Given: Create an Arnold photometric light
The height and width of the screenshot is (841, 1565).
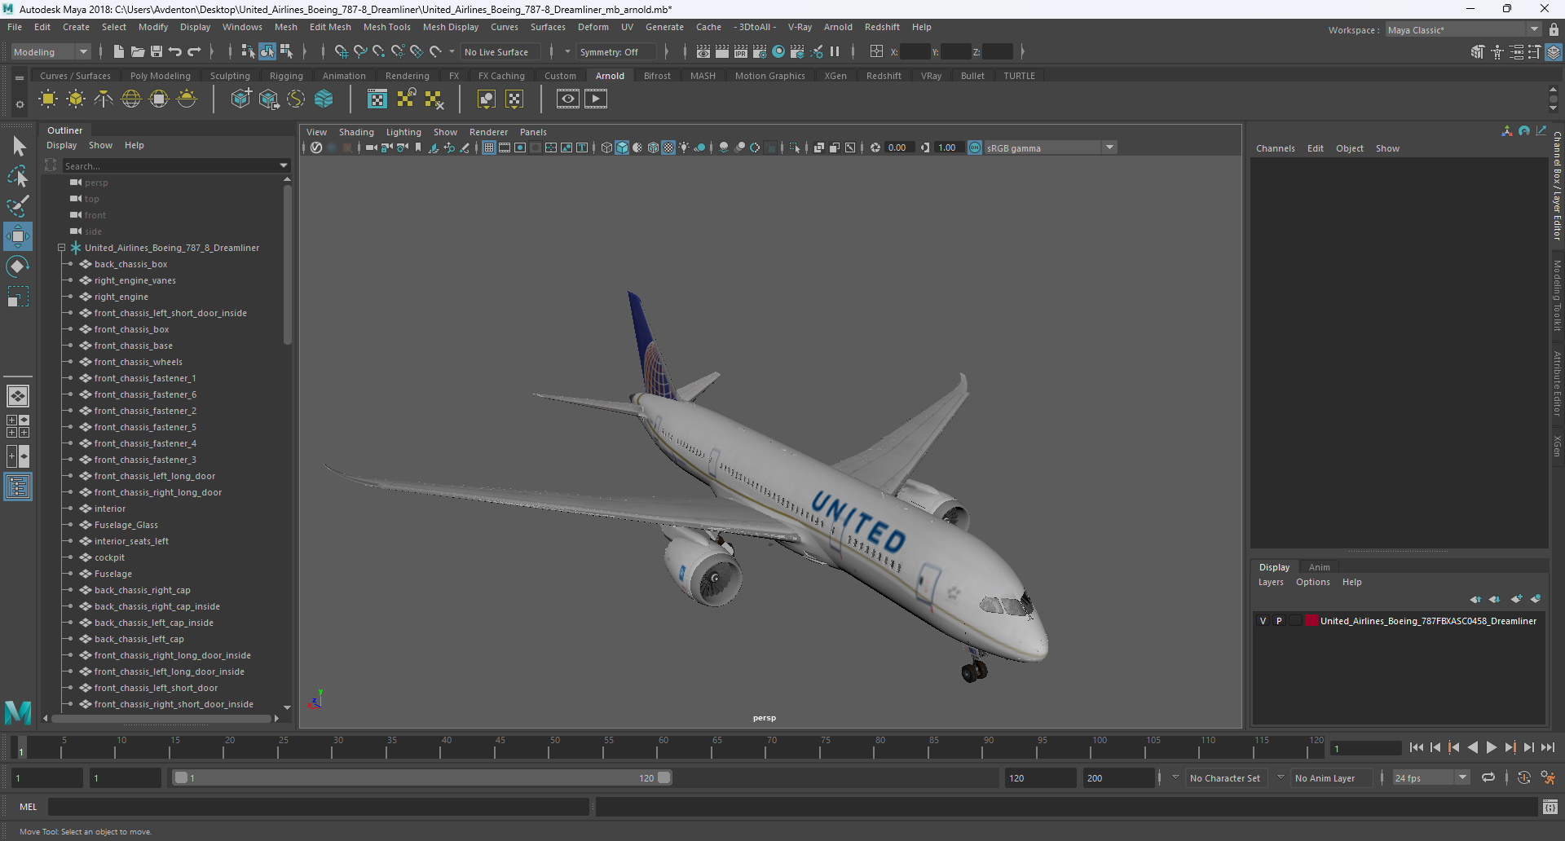Looking at the screenshot, I should click(104, 99).
